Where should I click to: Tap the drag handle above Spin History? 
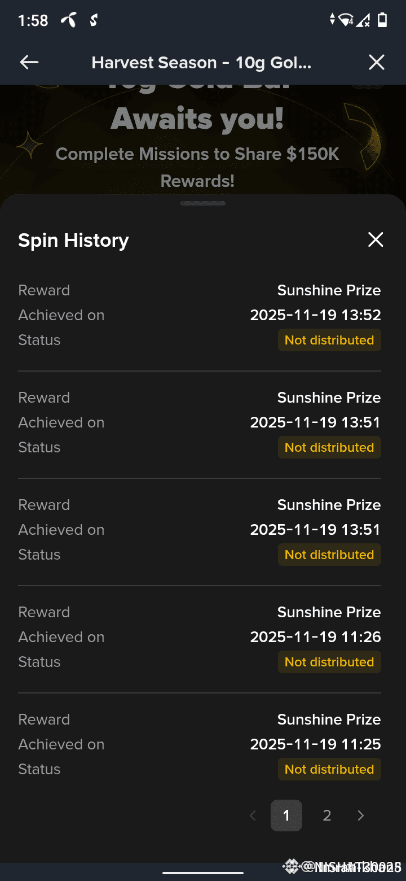pyautogui.click(x=203, y=203)
